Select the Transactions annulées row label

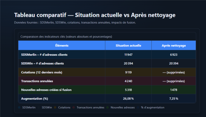pos(37,81)
